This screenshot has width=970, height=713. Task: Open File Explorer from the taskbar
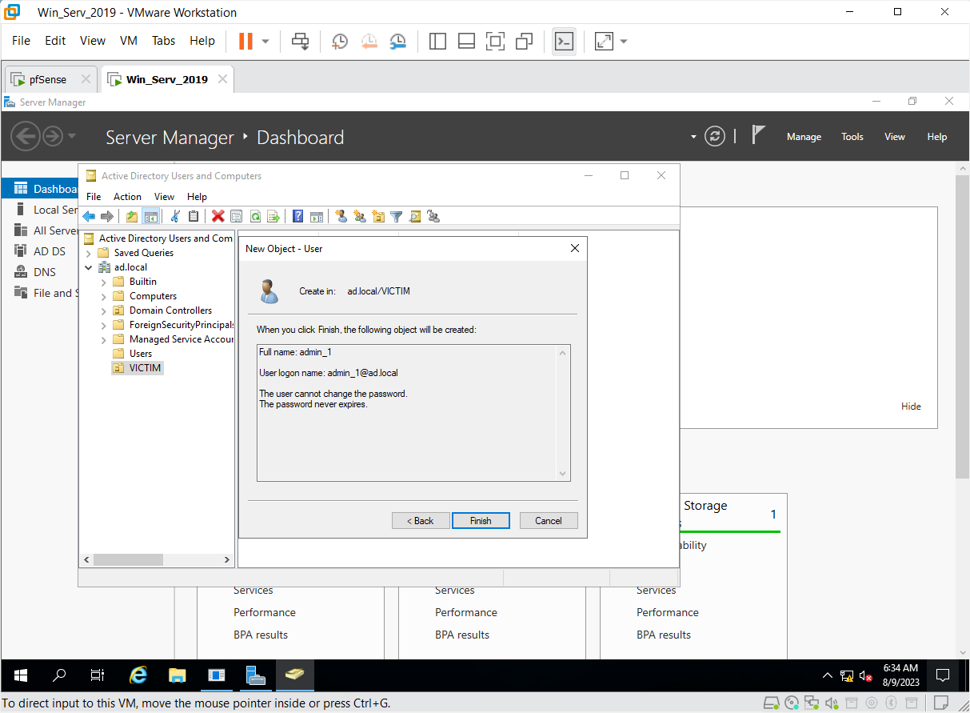178,675
